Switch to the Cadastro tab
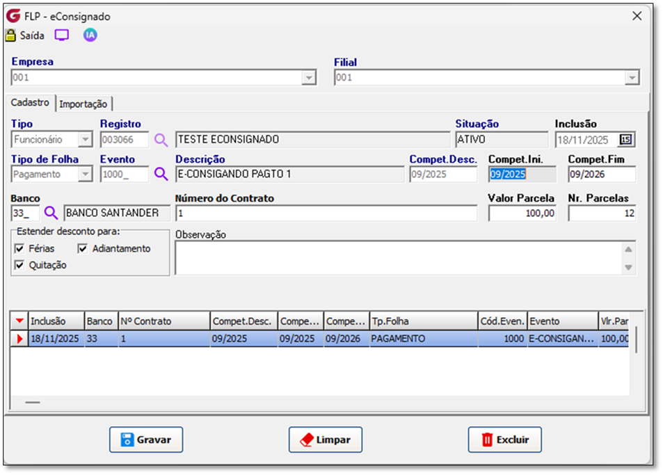 pyautogui.click(x=30, y=103)
